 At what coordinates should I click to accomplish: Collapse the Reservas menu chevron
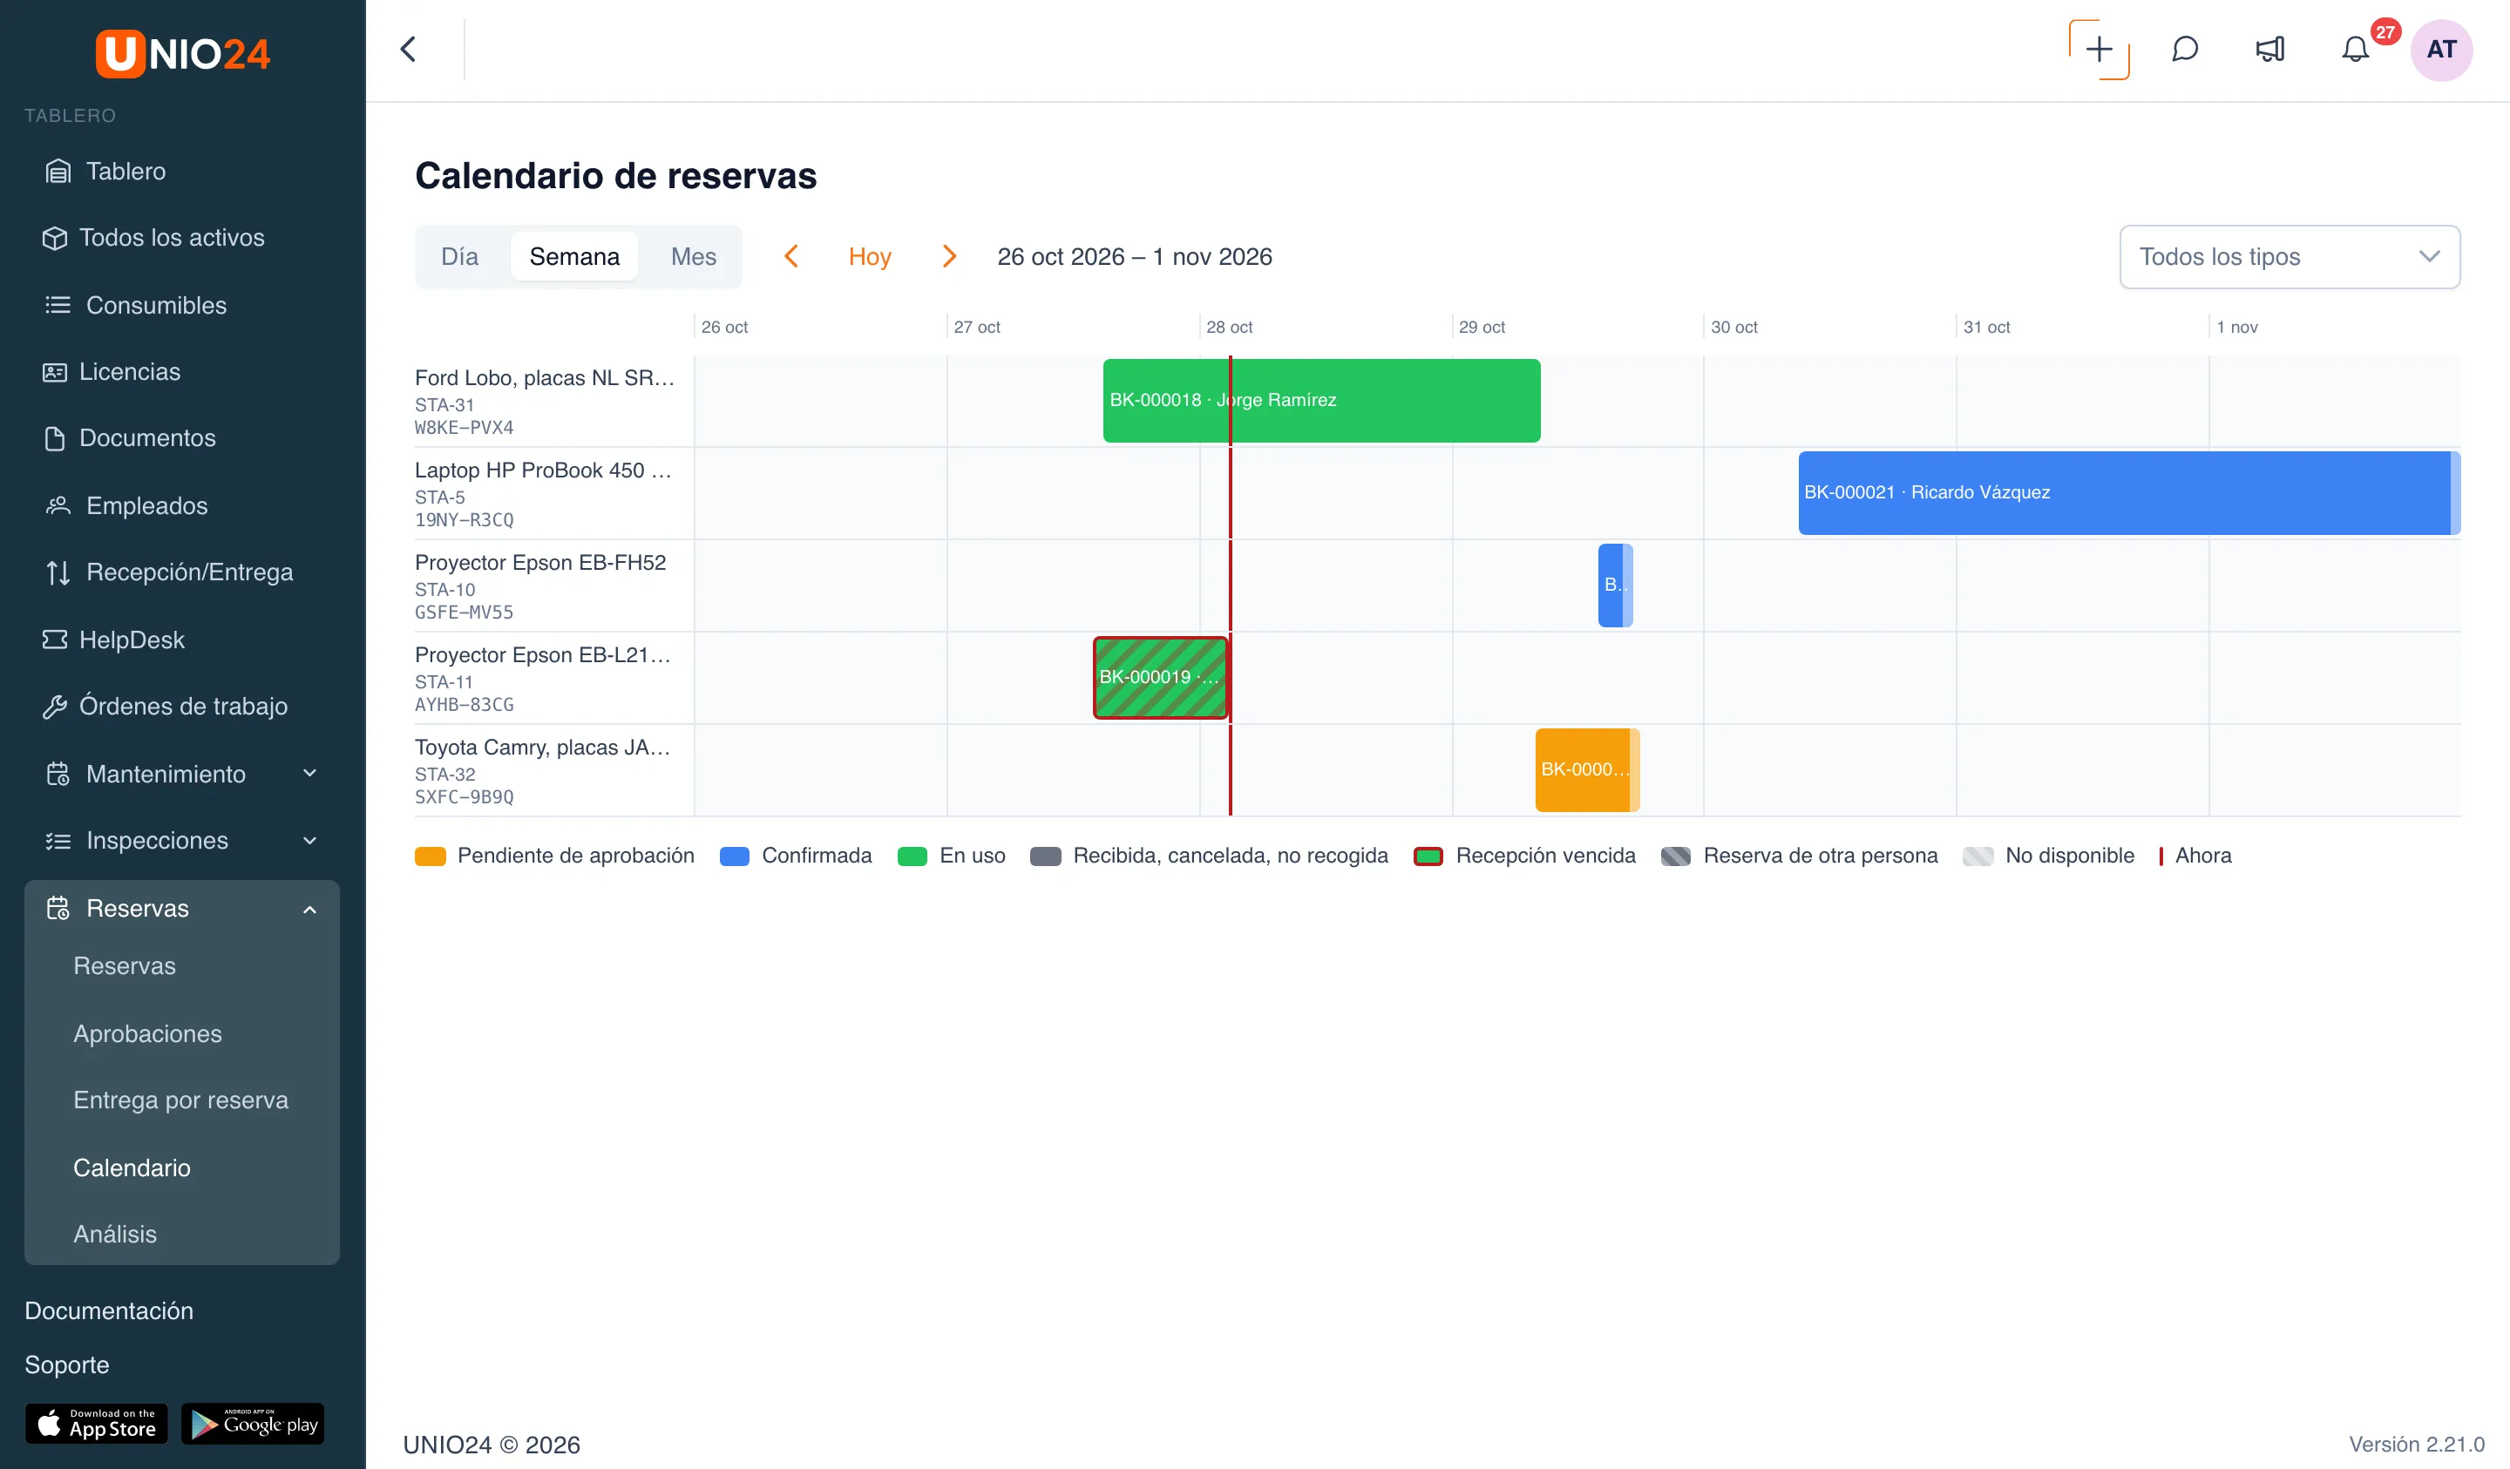309,908
